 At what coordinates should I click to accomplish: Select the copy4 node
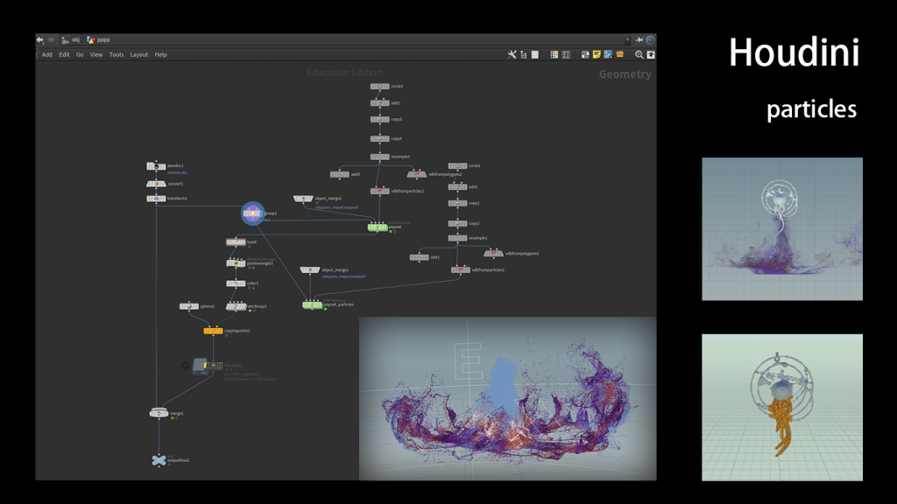tap(380, 139)
